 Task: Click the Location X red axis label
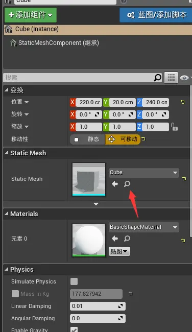click(73, 102)
